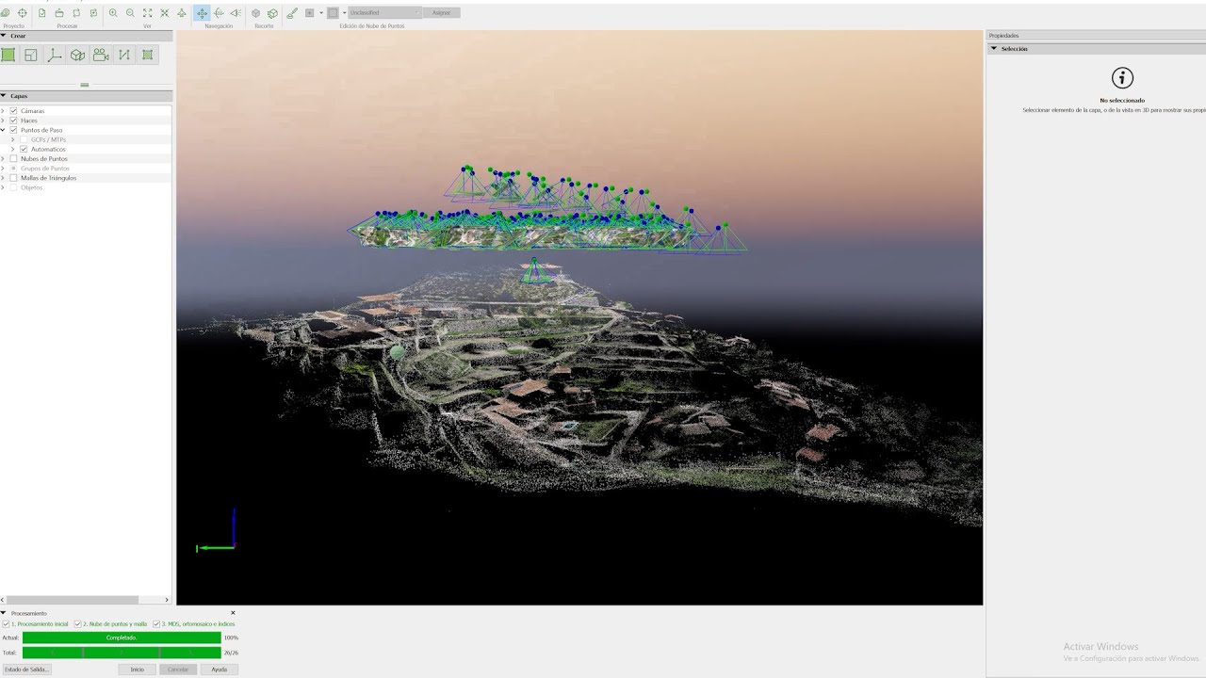Open the Unclassified class dropdown
This screenshot has height=678, width=1206.
pyautogui.click(x=384, y=13)
